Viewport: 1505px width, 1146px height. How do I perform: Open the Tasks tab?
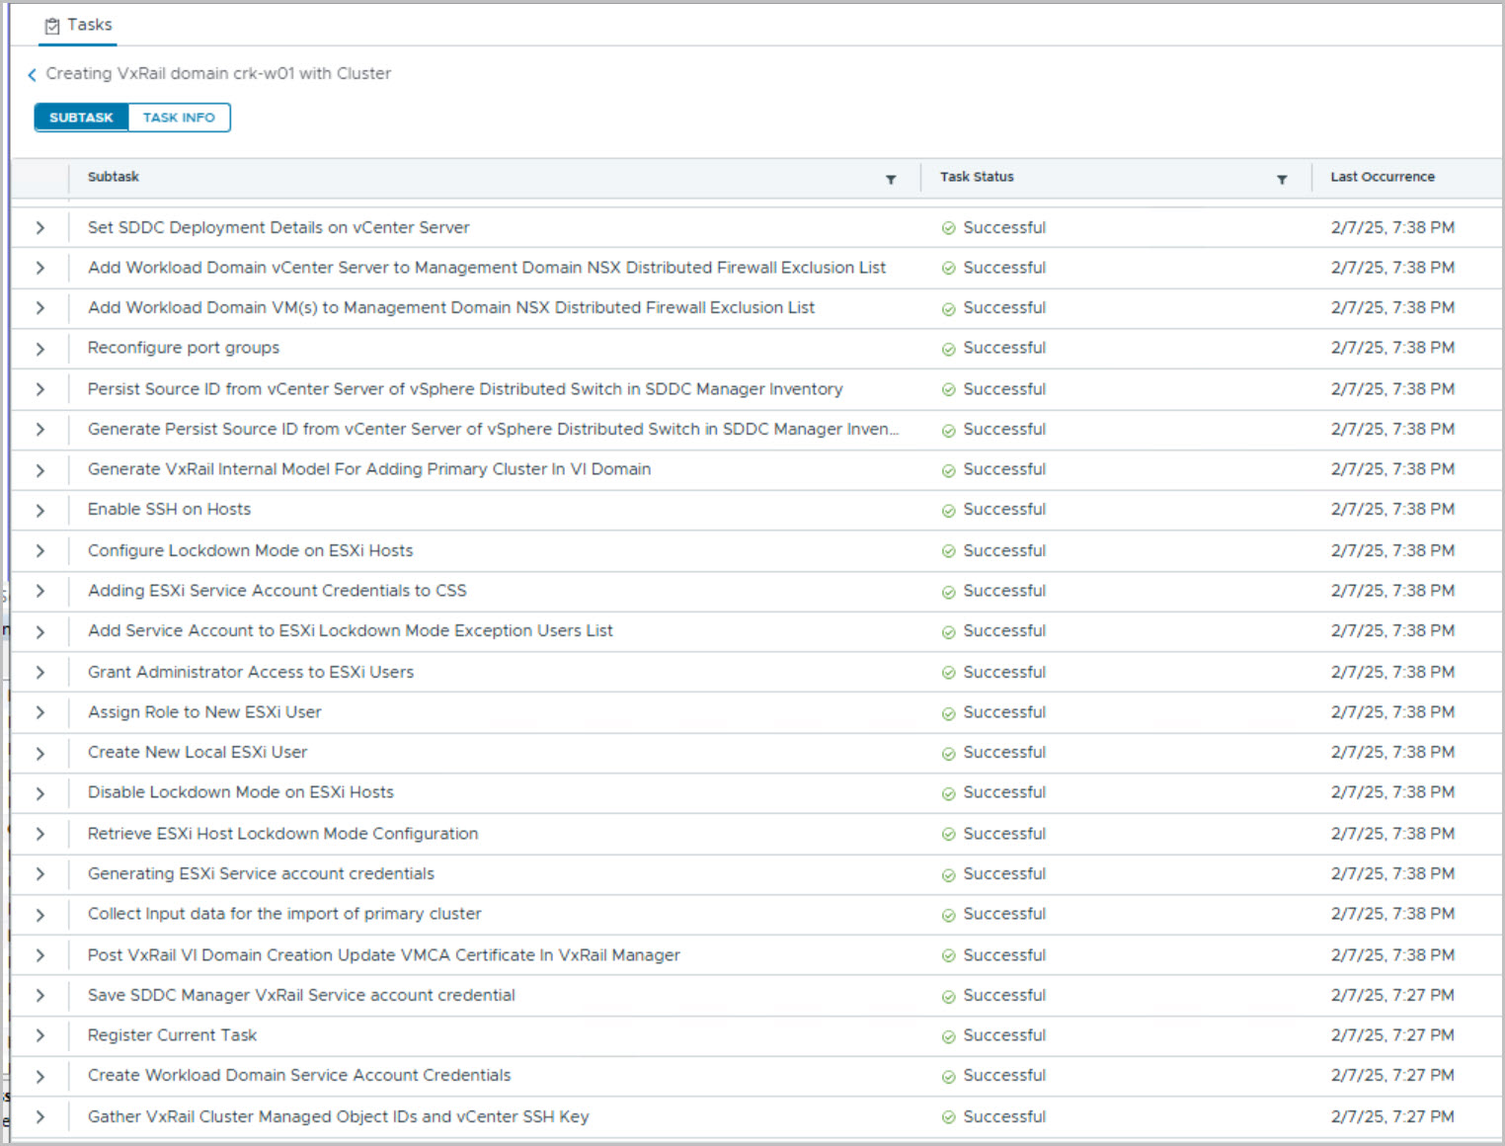(x=79, y=26)
